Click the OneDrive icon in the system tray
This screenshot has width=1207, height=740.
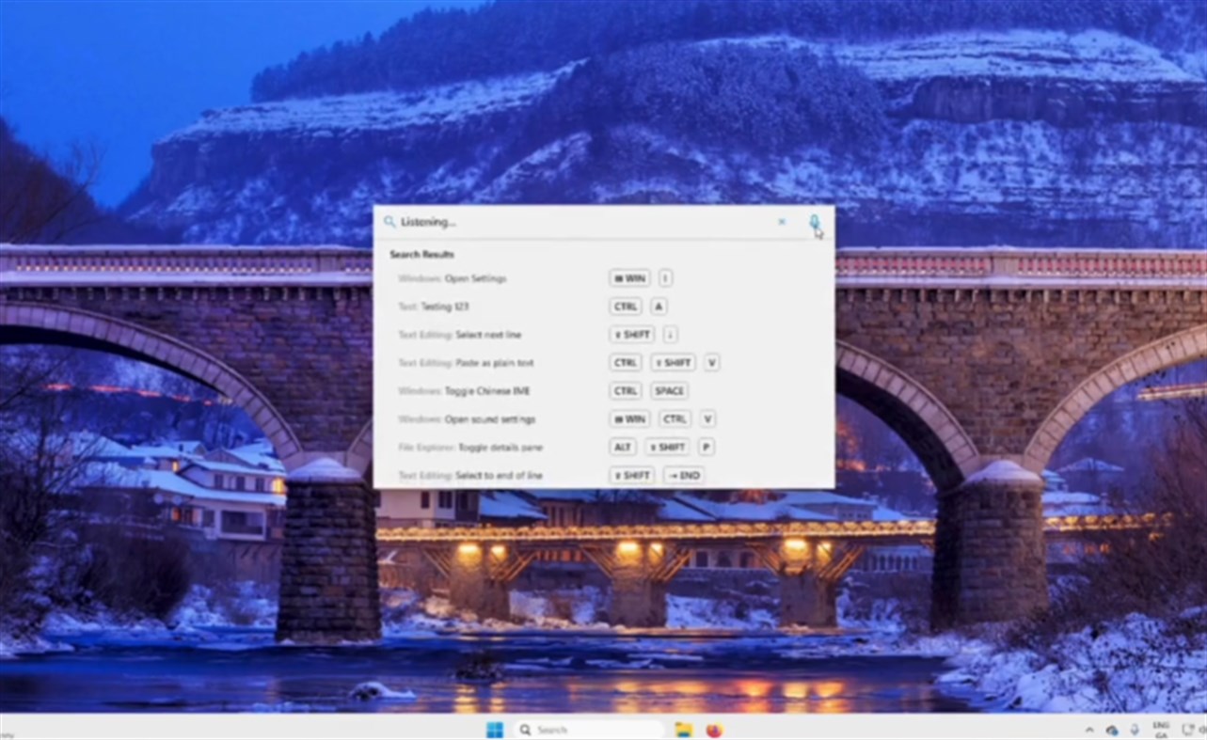click(x=1111, y=729)
